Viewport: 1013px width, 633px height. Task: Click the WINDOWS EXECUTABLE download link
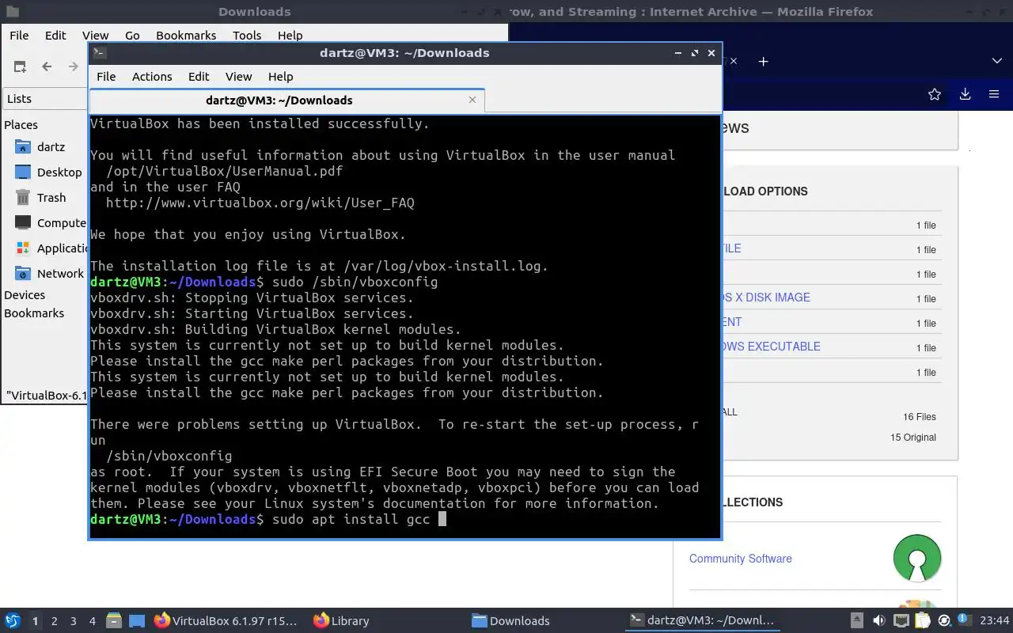[x=771, y=347]
